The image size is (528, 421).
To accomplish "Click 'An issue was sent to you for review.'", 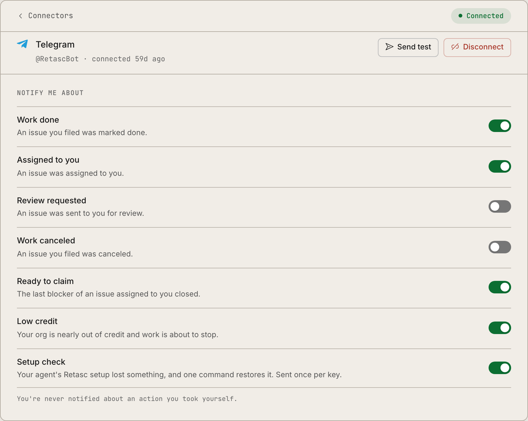I will point(80,213).
